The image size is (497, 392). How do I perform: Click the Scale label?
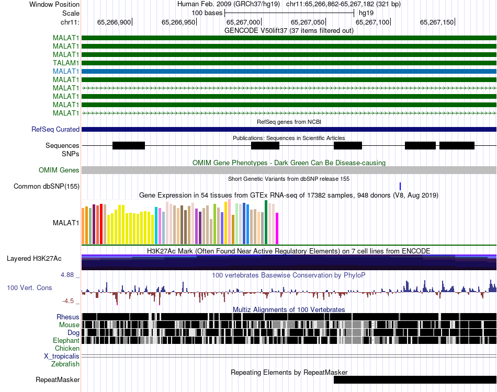tap(71, 13)
